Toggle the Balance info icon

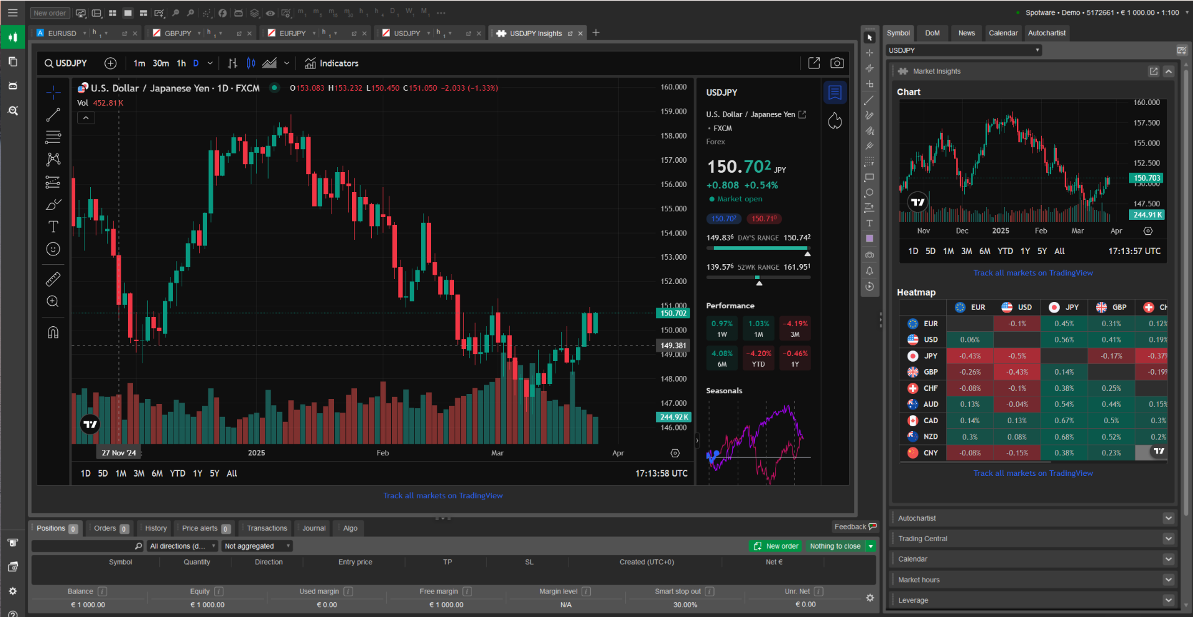(x=103, y=592)
